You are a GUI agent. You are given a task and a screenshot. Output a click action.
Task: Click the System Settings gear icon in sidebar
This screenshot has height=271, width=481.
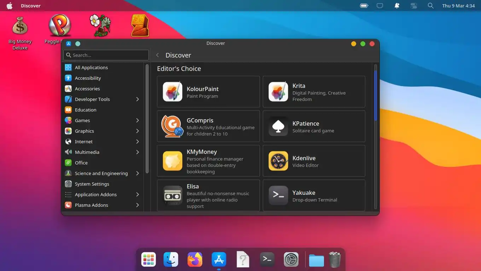point(68,184)
